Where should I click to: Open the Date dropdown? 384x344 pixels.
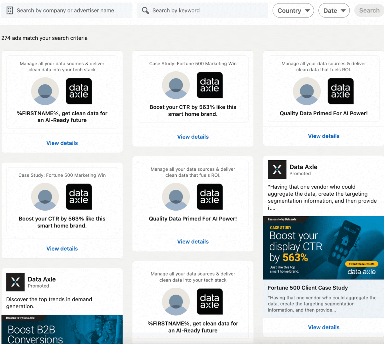coord(334,10)
